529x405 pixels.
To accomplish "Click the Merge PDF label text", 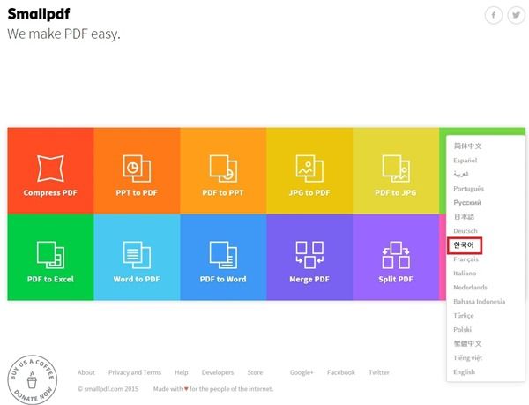I will pos(309,280).
